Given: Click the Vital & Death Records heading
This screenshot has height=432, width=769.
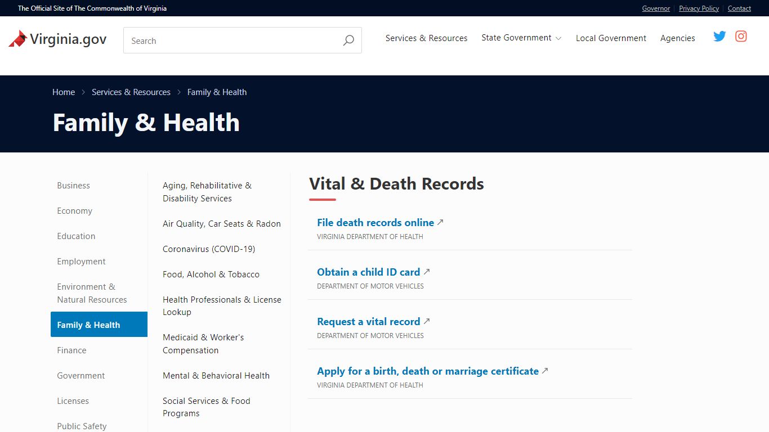Looking at the screenshot, I should tap(396, 184).
